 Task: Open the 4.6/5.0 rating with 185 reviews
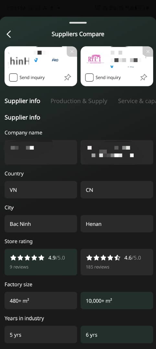pyautogui.click(x=117, y=262)
